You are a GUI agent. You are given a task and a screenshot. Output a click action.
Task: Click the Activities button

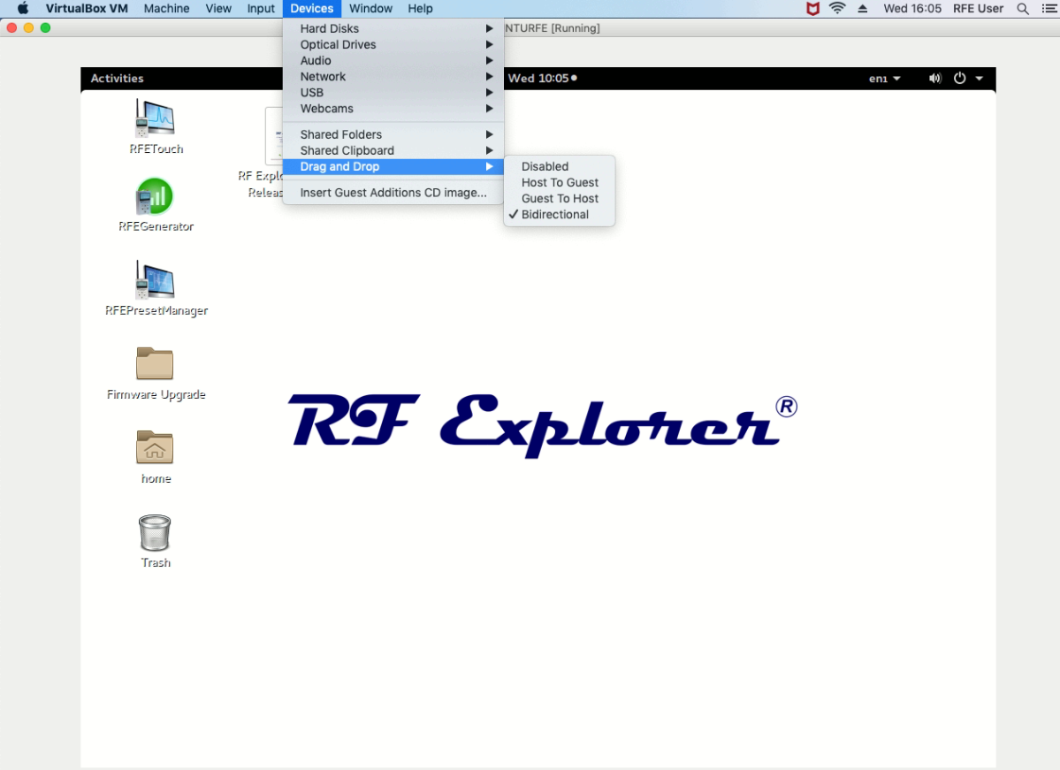[x=117, y=79]
